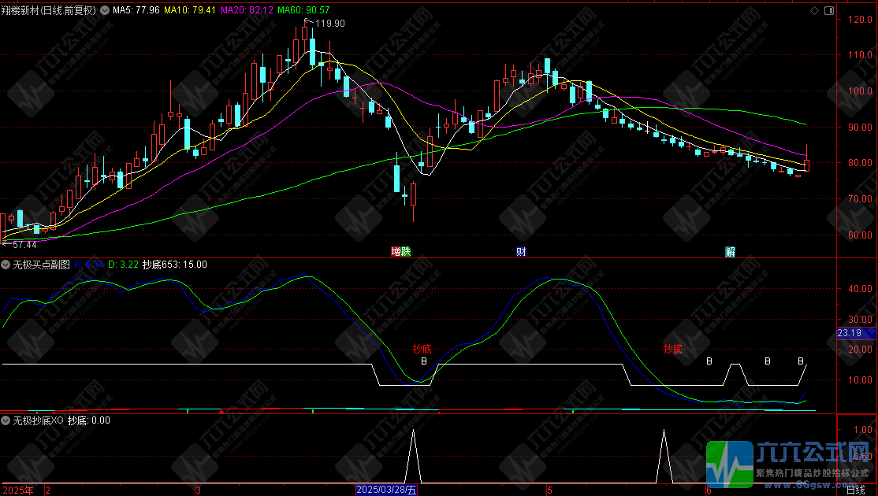878x496 pixels.
Task: Click the green MA60 label
Action: click(303, 11)
